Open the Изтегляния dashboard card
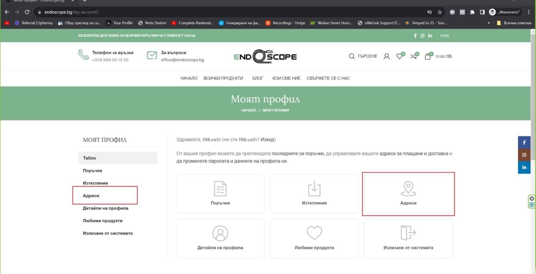This screenshot has width=536, height=274. click(314, 194)
